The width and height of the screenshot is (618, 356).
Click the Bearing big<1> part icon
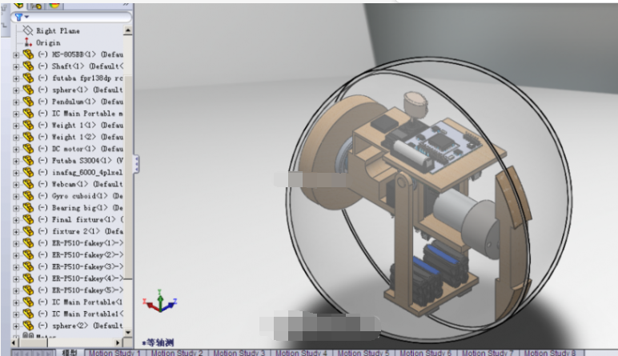click(x=27, y=208)
